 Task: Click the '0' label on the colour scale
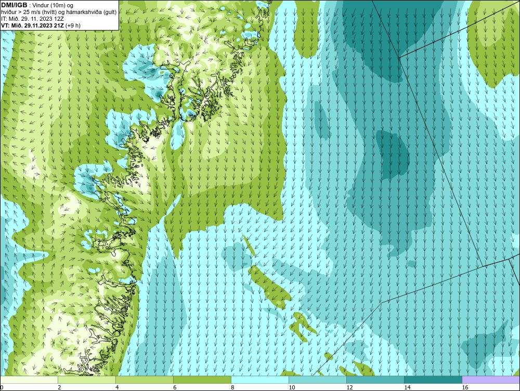2,387
